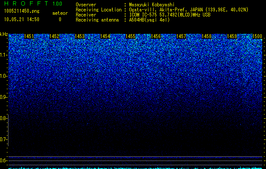The image size is (266, 169).
Task: Click the 1453 time marker
Action: coord(80,36)
